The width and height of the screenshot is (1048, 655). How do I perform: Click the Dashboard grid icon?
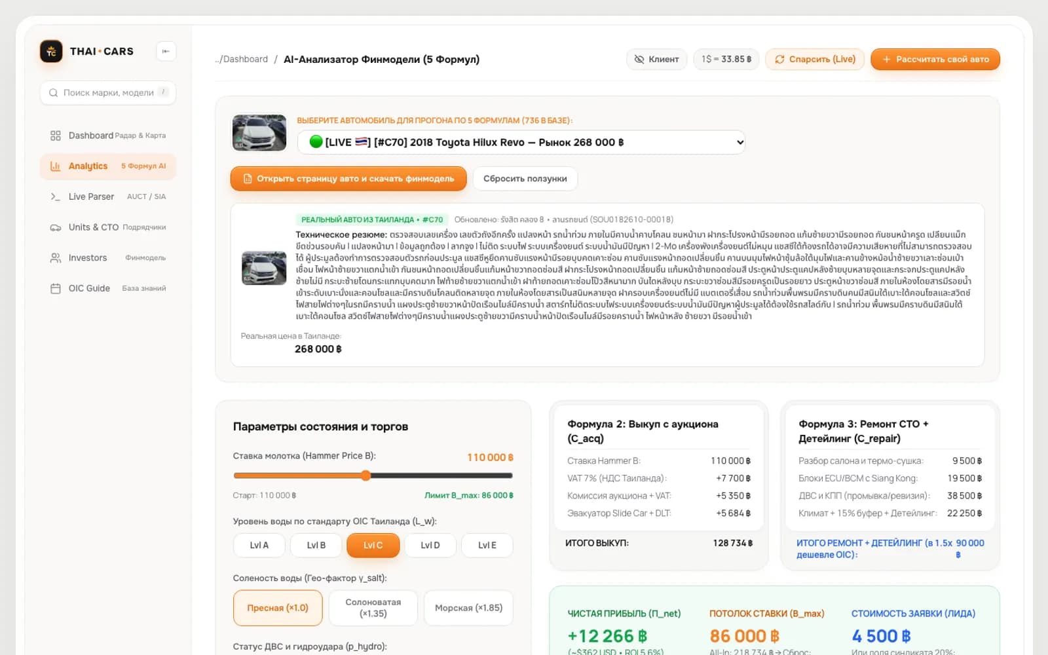56,136
